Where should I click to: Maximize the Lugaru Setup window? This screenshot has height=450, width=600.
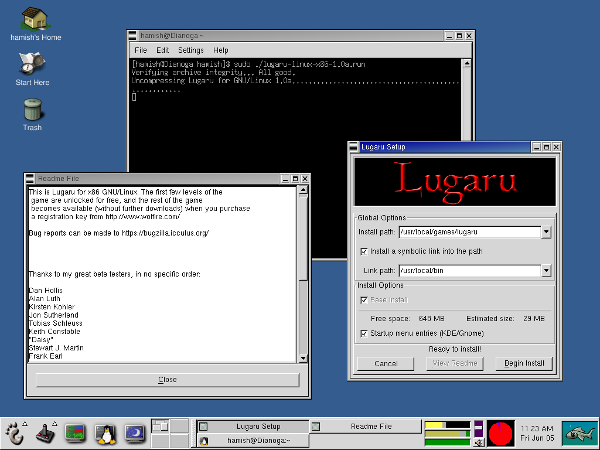(547, 147)
